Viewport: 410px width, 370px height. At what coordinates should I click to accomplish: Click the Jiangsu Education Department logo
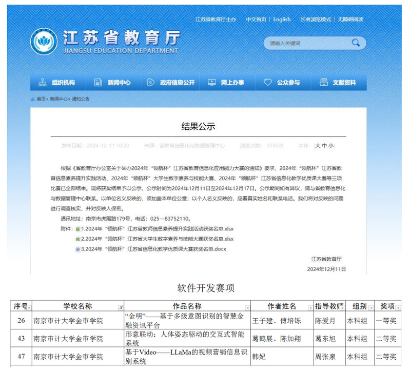click(44, 42)
